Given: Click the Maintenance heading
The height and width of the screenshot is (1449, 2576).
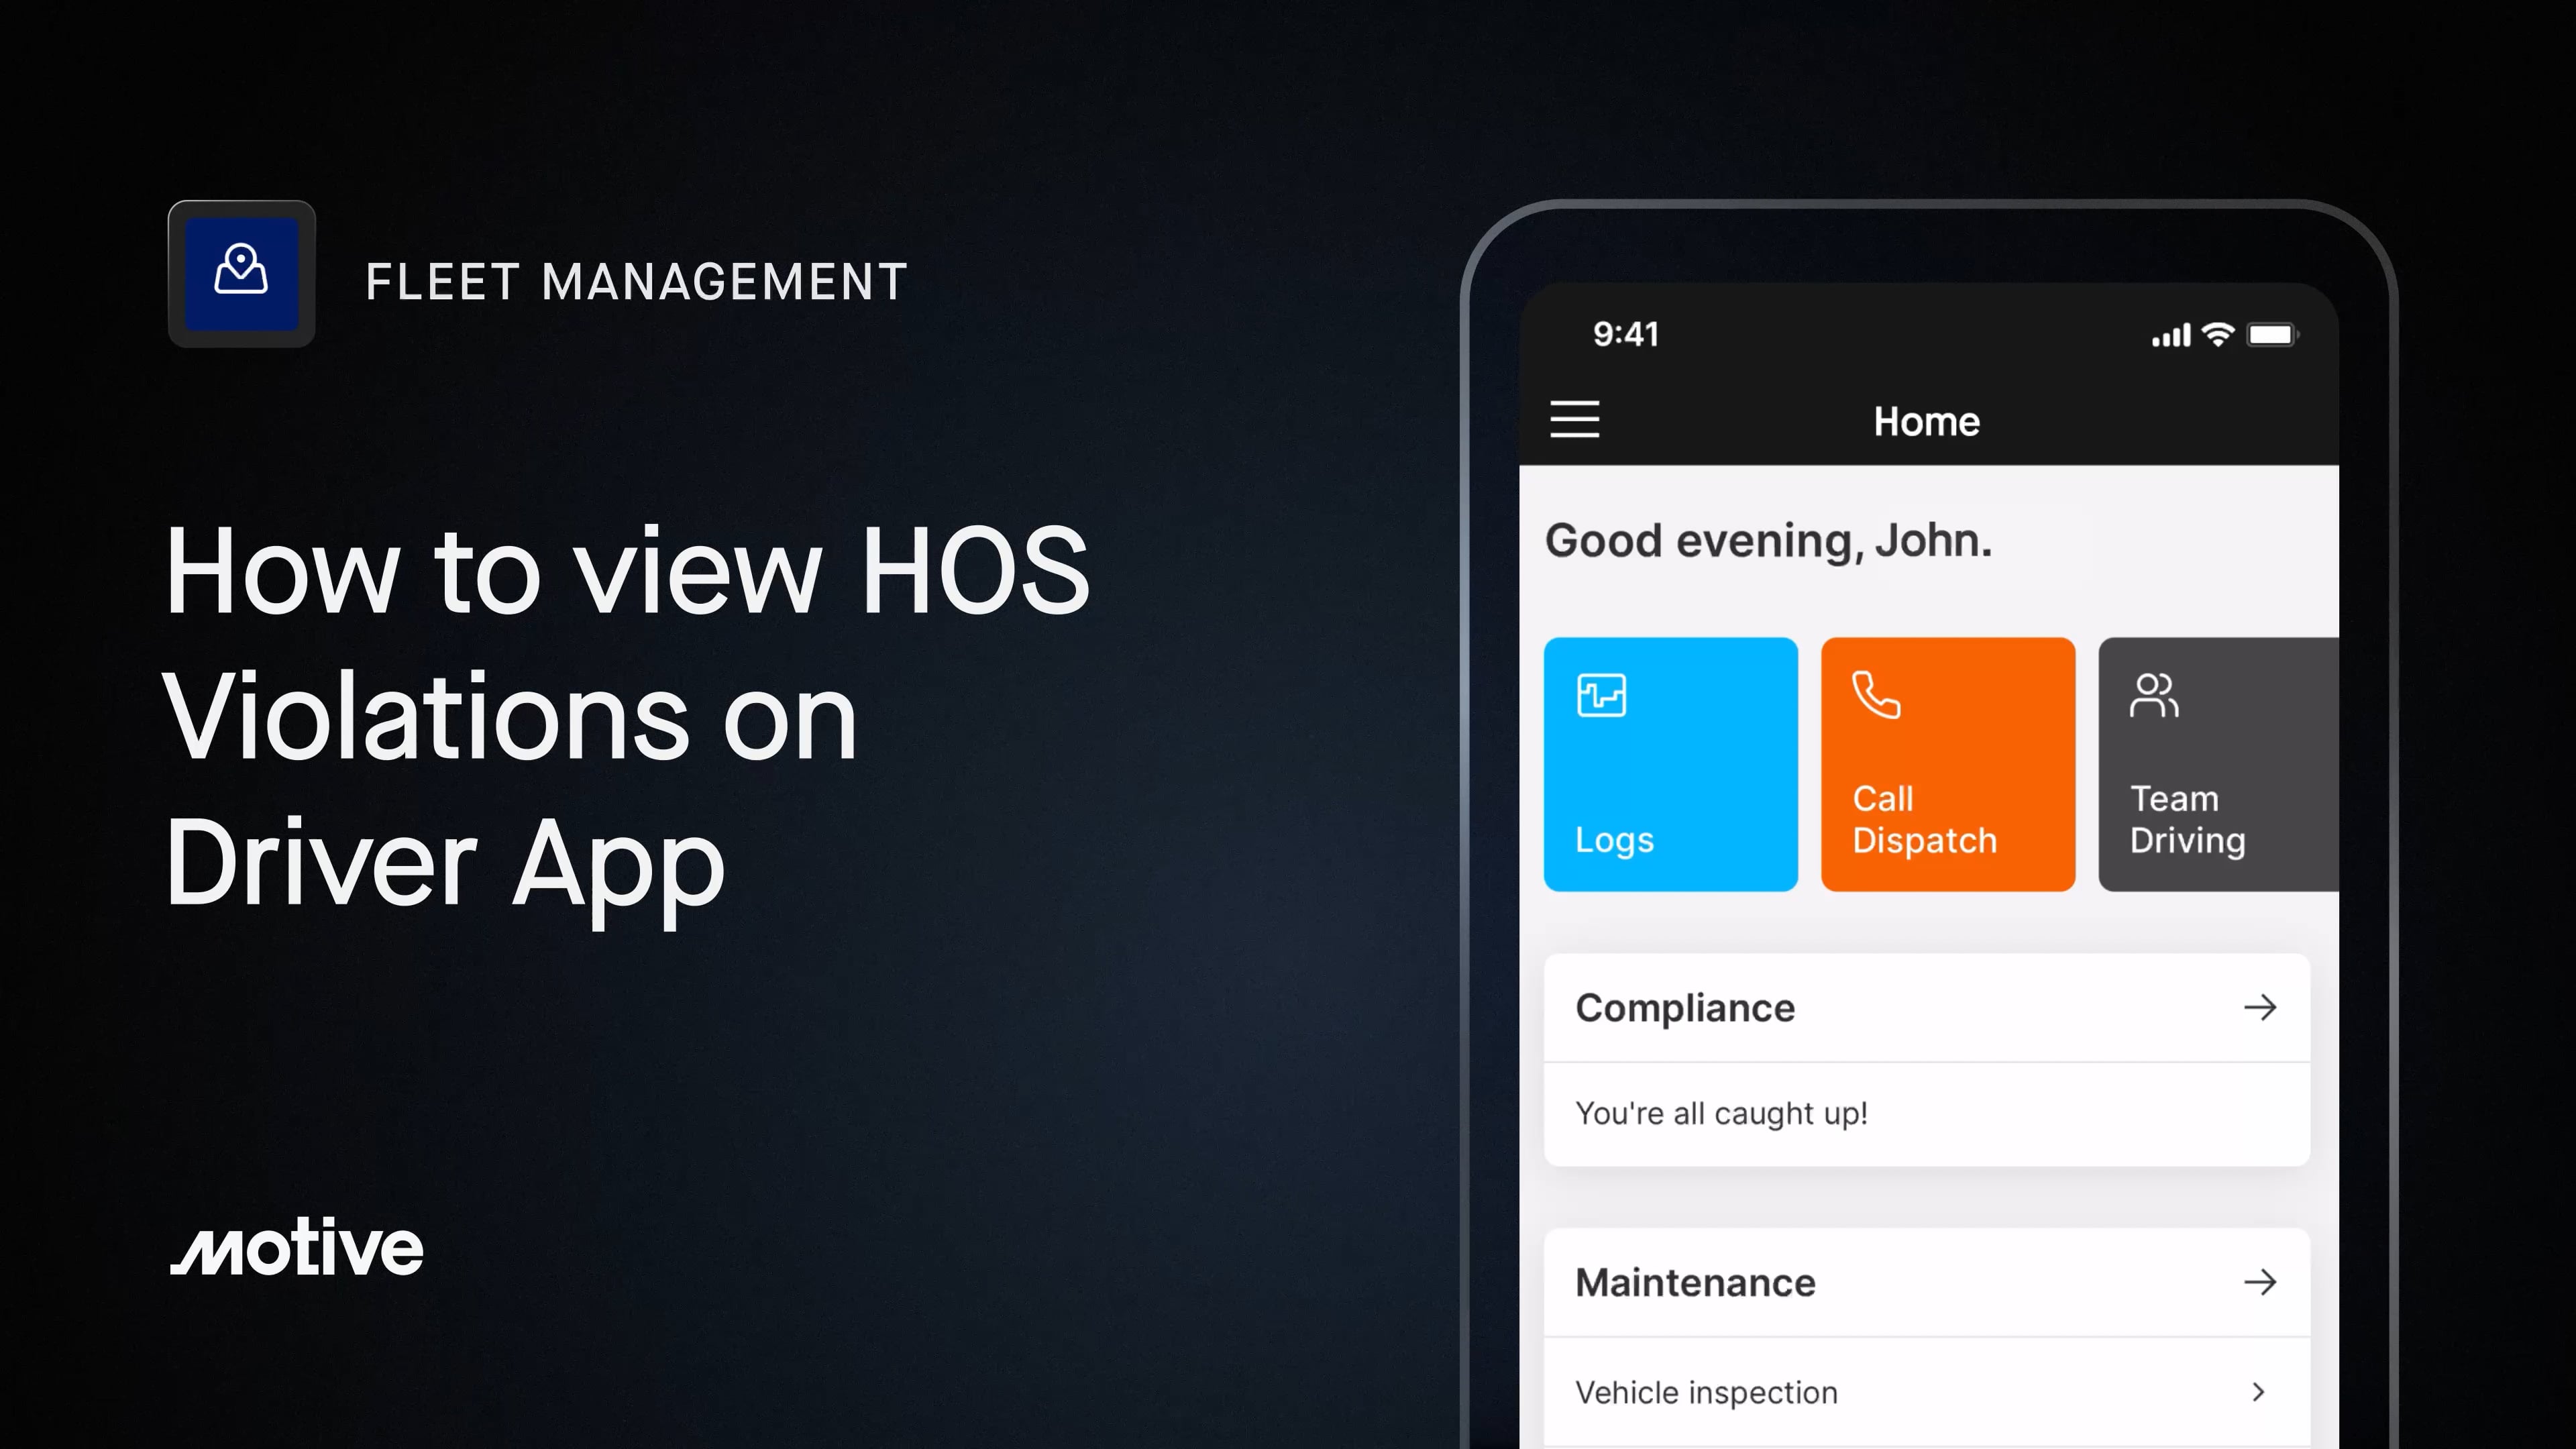Looking at the screenshot, I should [1695, 1283].
